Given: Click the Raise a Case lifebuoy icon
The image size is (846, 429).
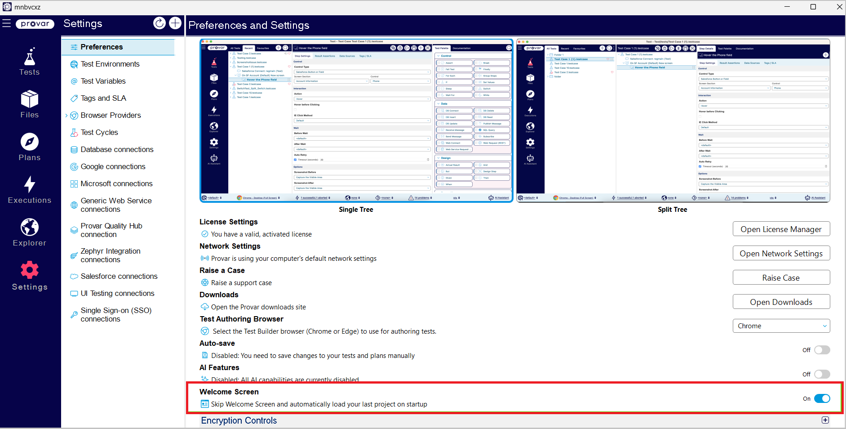Looking at the screenshot, I should [x=205, y=283].
